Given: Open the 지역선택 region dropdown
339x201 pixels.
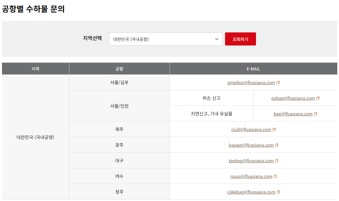Looking at the screenshot, I should (x=165, y=39).
